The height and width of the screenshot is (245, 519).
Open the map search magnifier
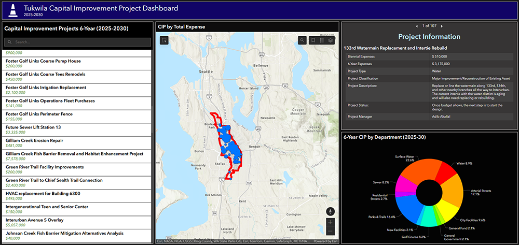click(x=303, y=40)
